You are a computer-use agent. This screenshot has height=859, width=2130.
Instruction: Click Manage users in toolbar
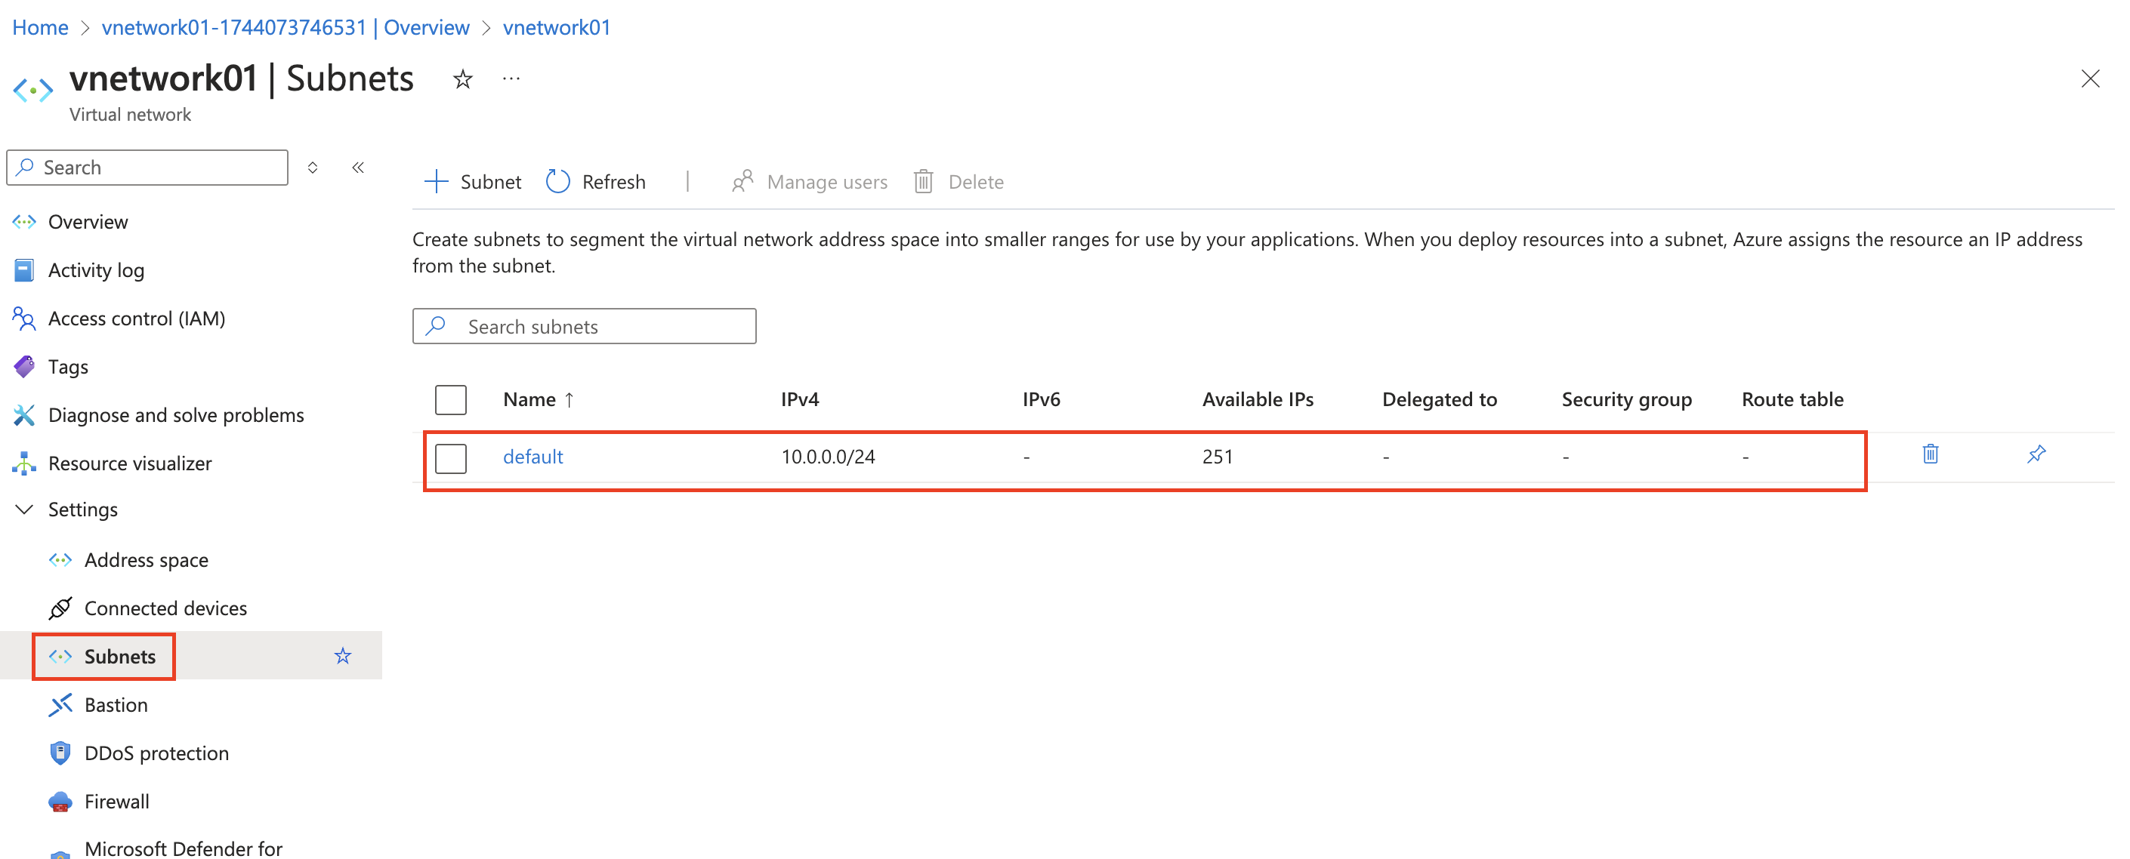pyautogui.click(x=810, y=182)
